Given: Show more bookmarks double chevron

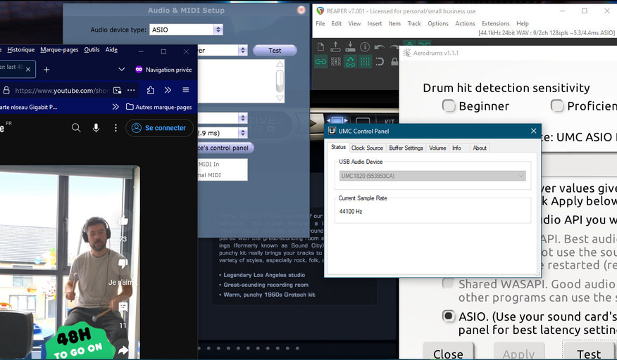Looking at the screenshot, I should (x=116, y=107).
